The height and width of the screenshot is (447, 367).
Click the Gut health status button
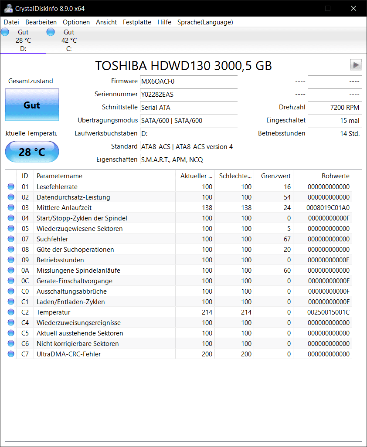[32, 105]
